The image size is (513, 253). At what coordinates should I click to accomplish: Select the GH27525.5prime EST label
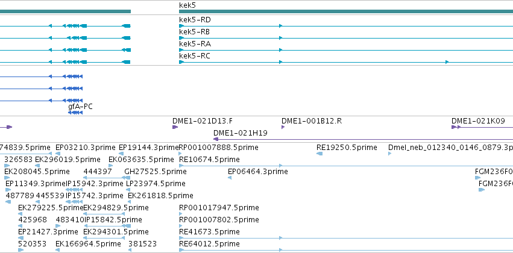point(156,172)
